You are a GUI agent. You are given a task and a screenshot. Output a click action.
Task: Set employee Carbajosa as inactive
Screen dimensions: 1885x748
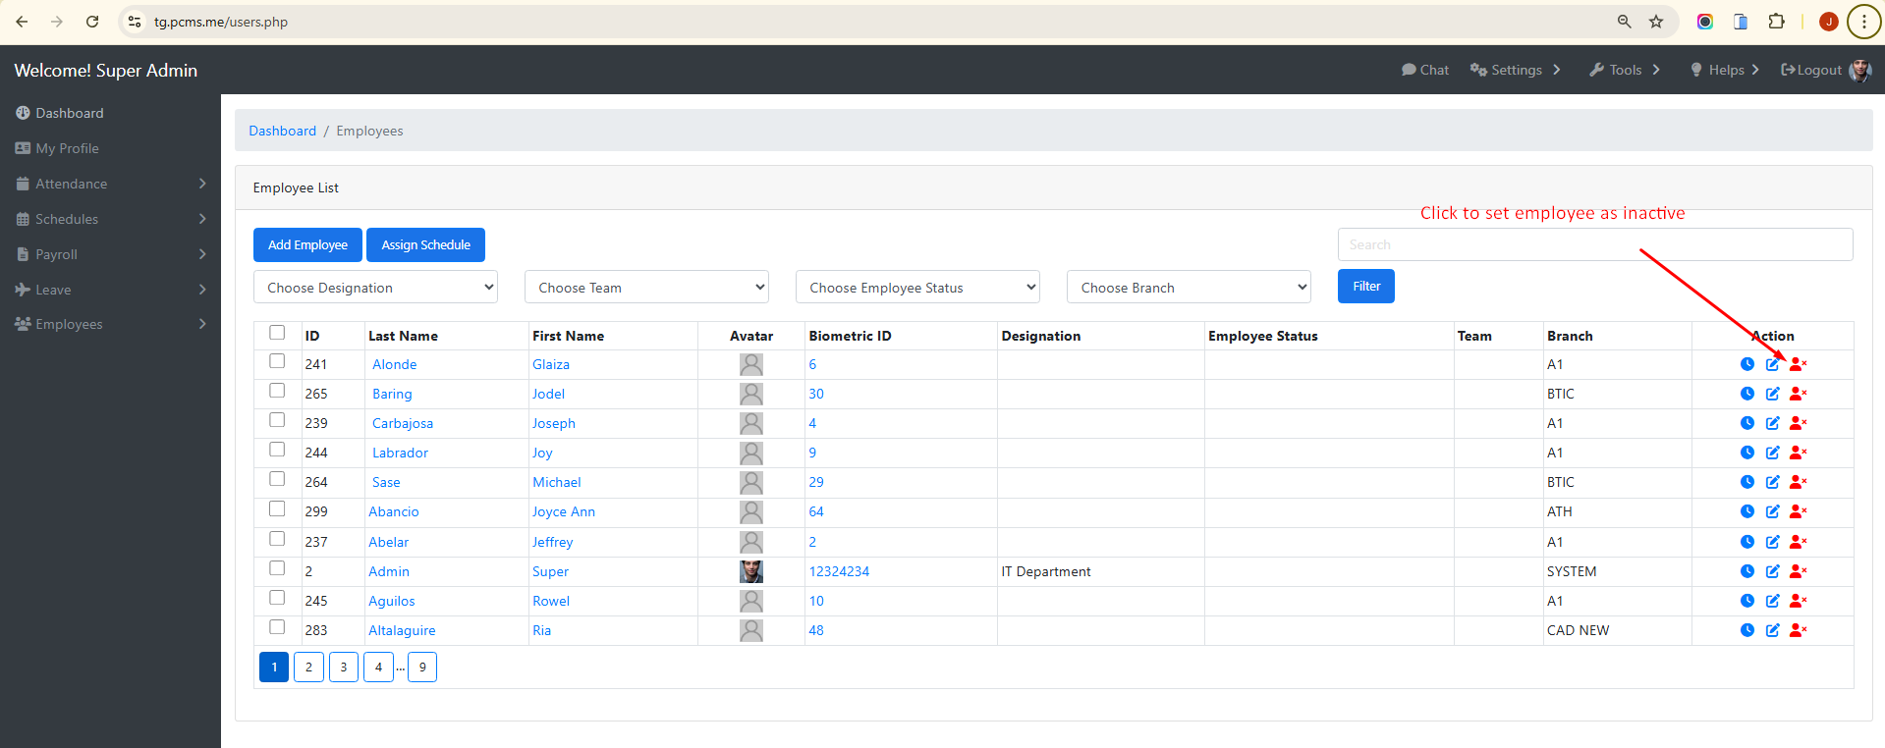1798,423
